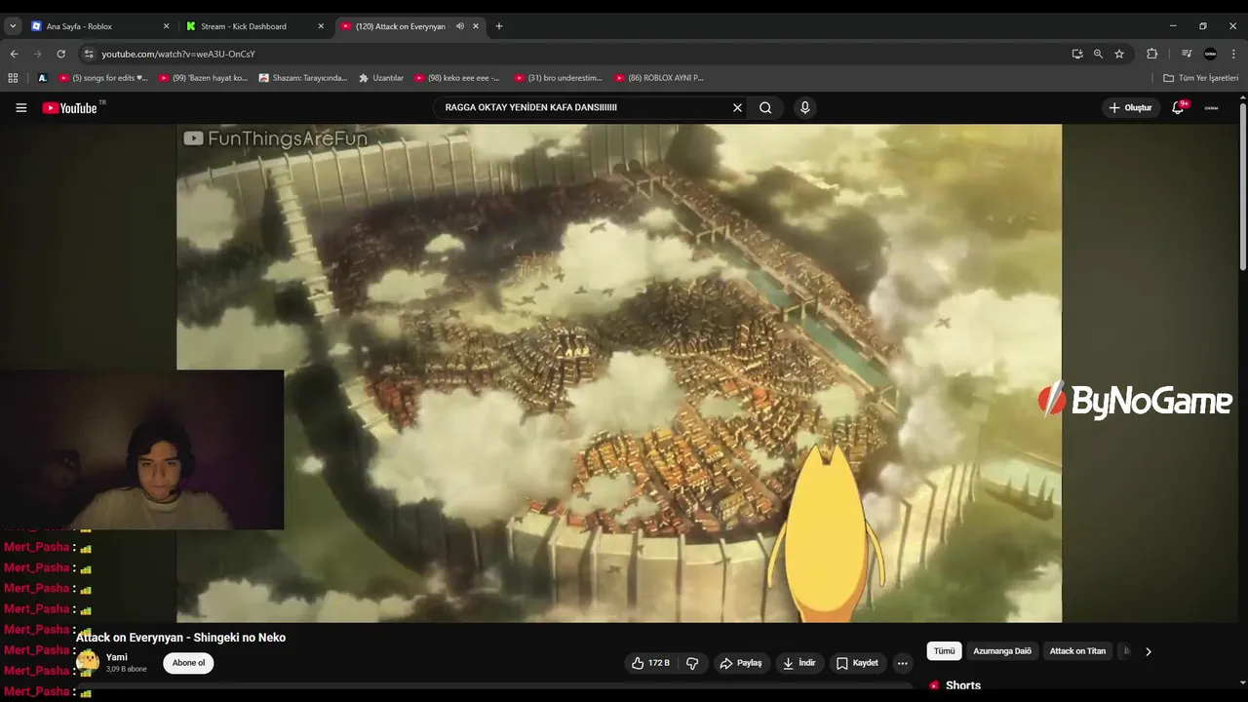Clear the YouTube search box text
1248x702 pixels.
[737, 108]
